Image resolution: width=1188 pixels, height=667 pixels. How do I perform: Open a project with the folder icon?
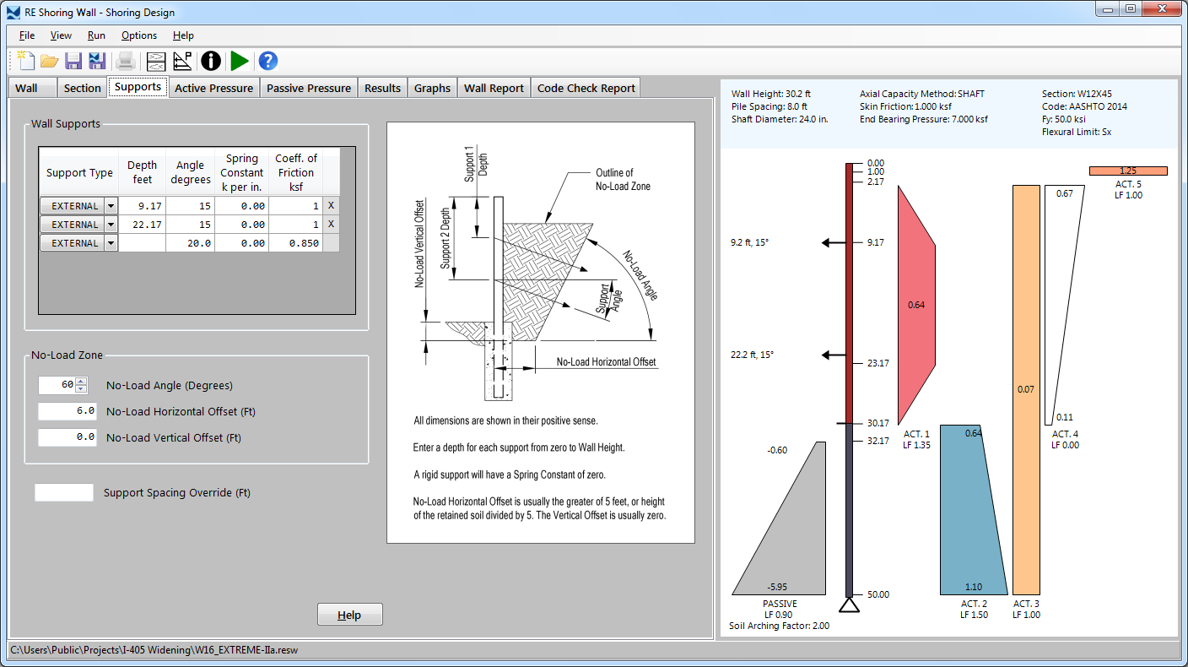[49, 61]
